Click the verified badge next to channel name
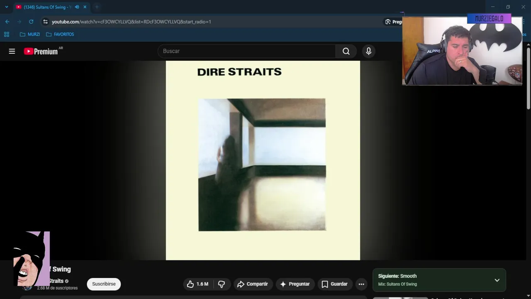Screen dimensions: 531x299 pyautogui.click(x=67, y=281)
